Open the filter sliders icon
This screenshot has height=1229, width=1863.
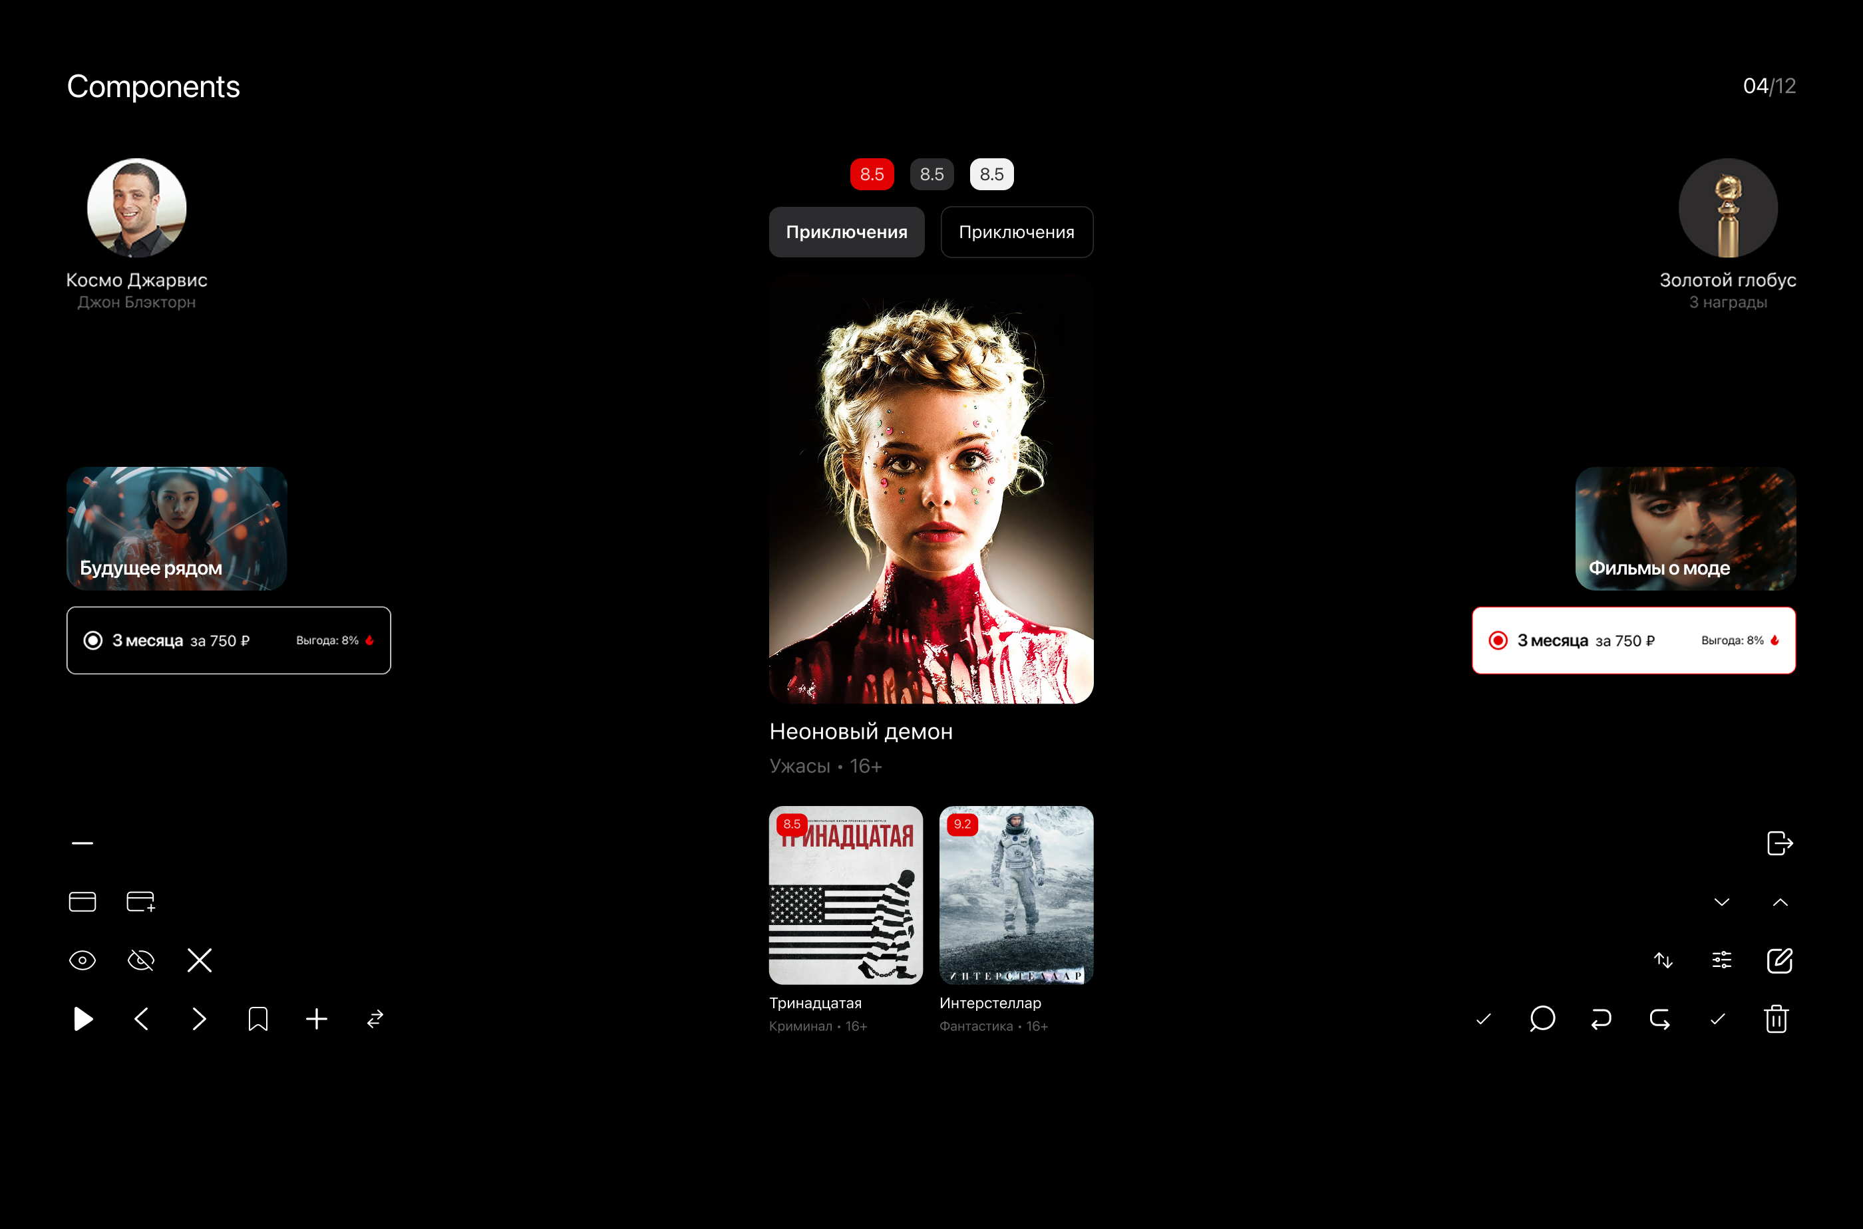click(x=1721, y=960)
